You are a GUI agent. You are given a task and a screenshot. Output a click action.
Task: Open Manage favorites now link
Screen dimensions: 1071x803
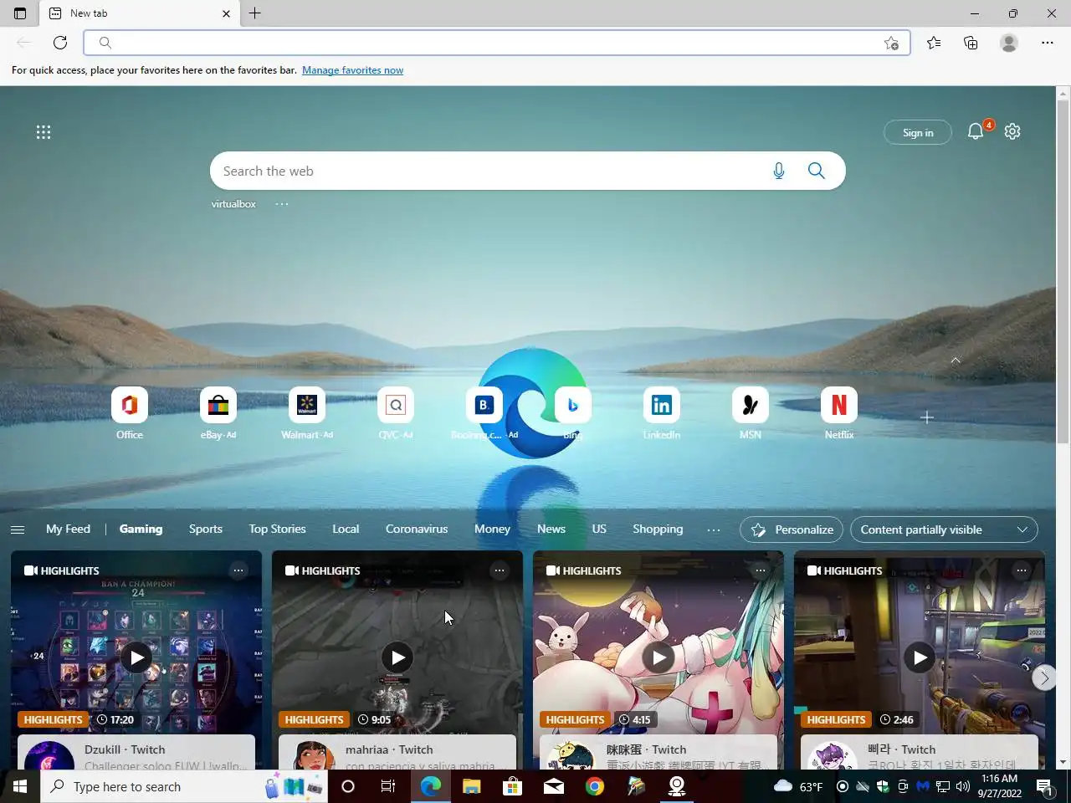coord(352,70)
